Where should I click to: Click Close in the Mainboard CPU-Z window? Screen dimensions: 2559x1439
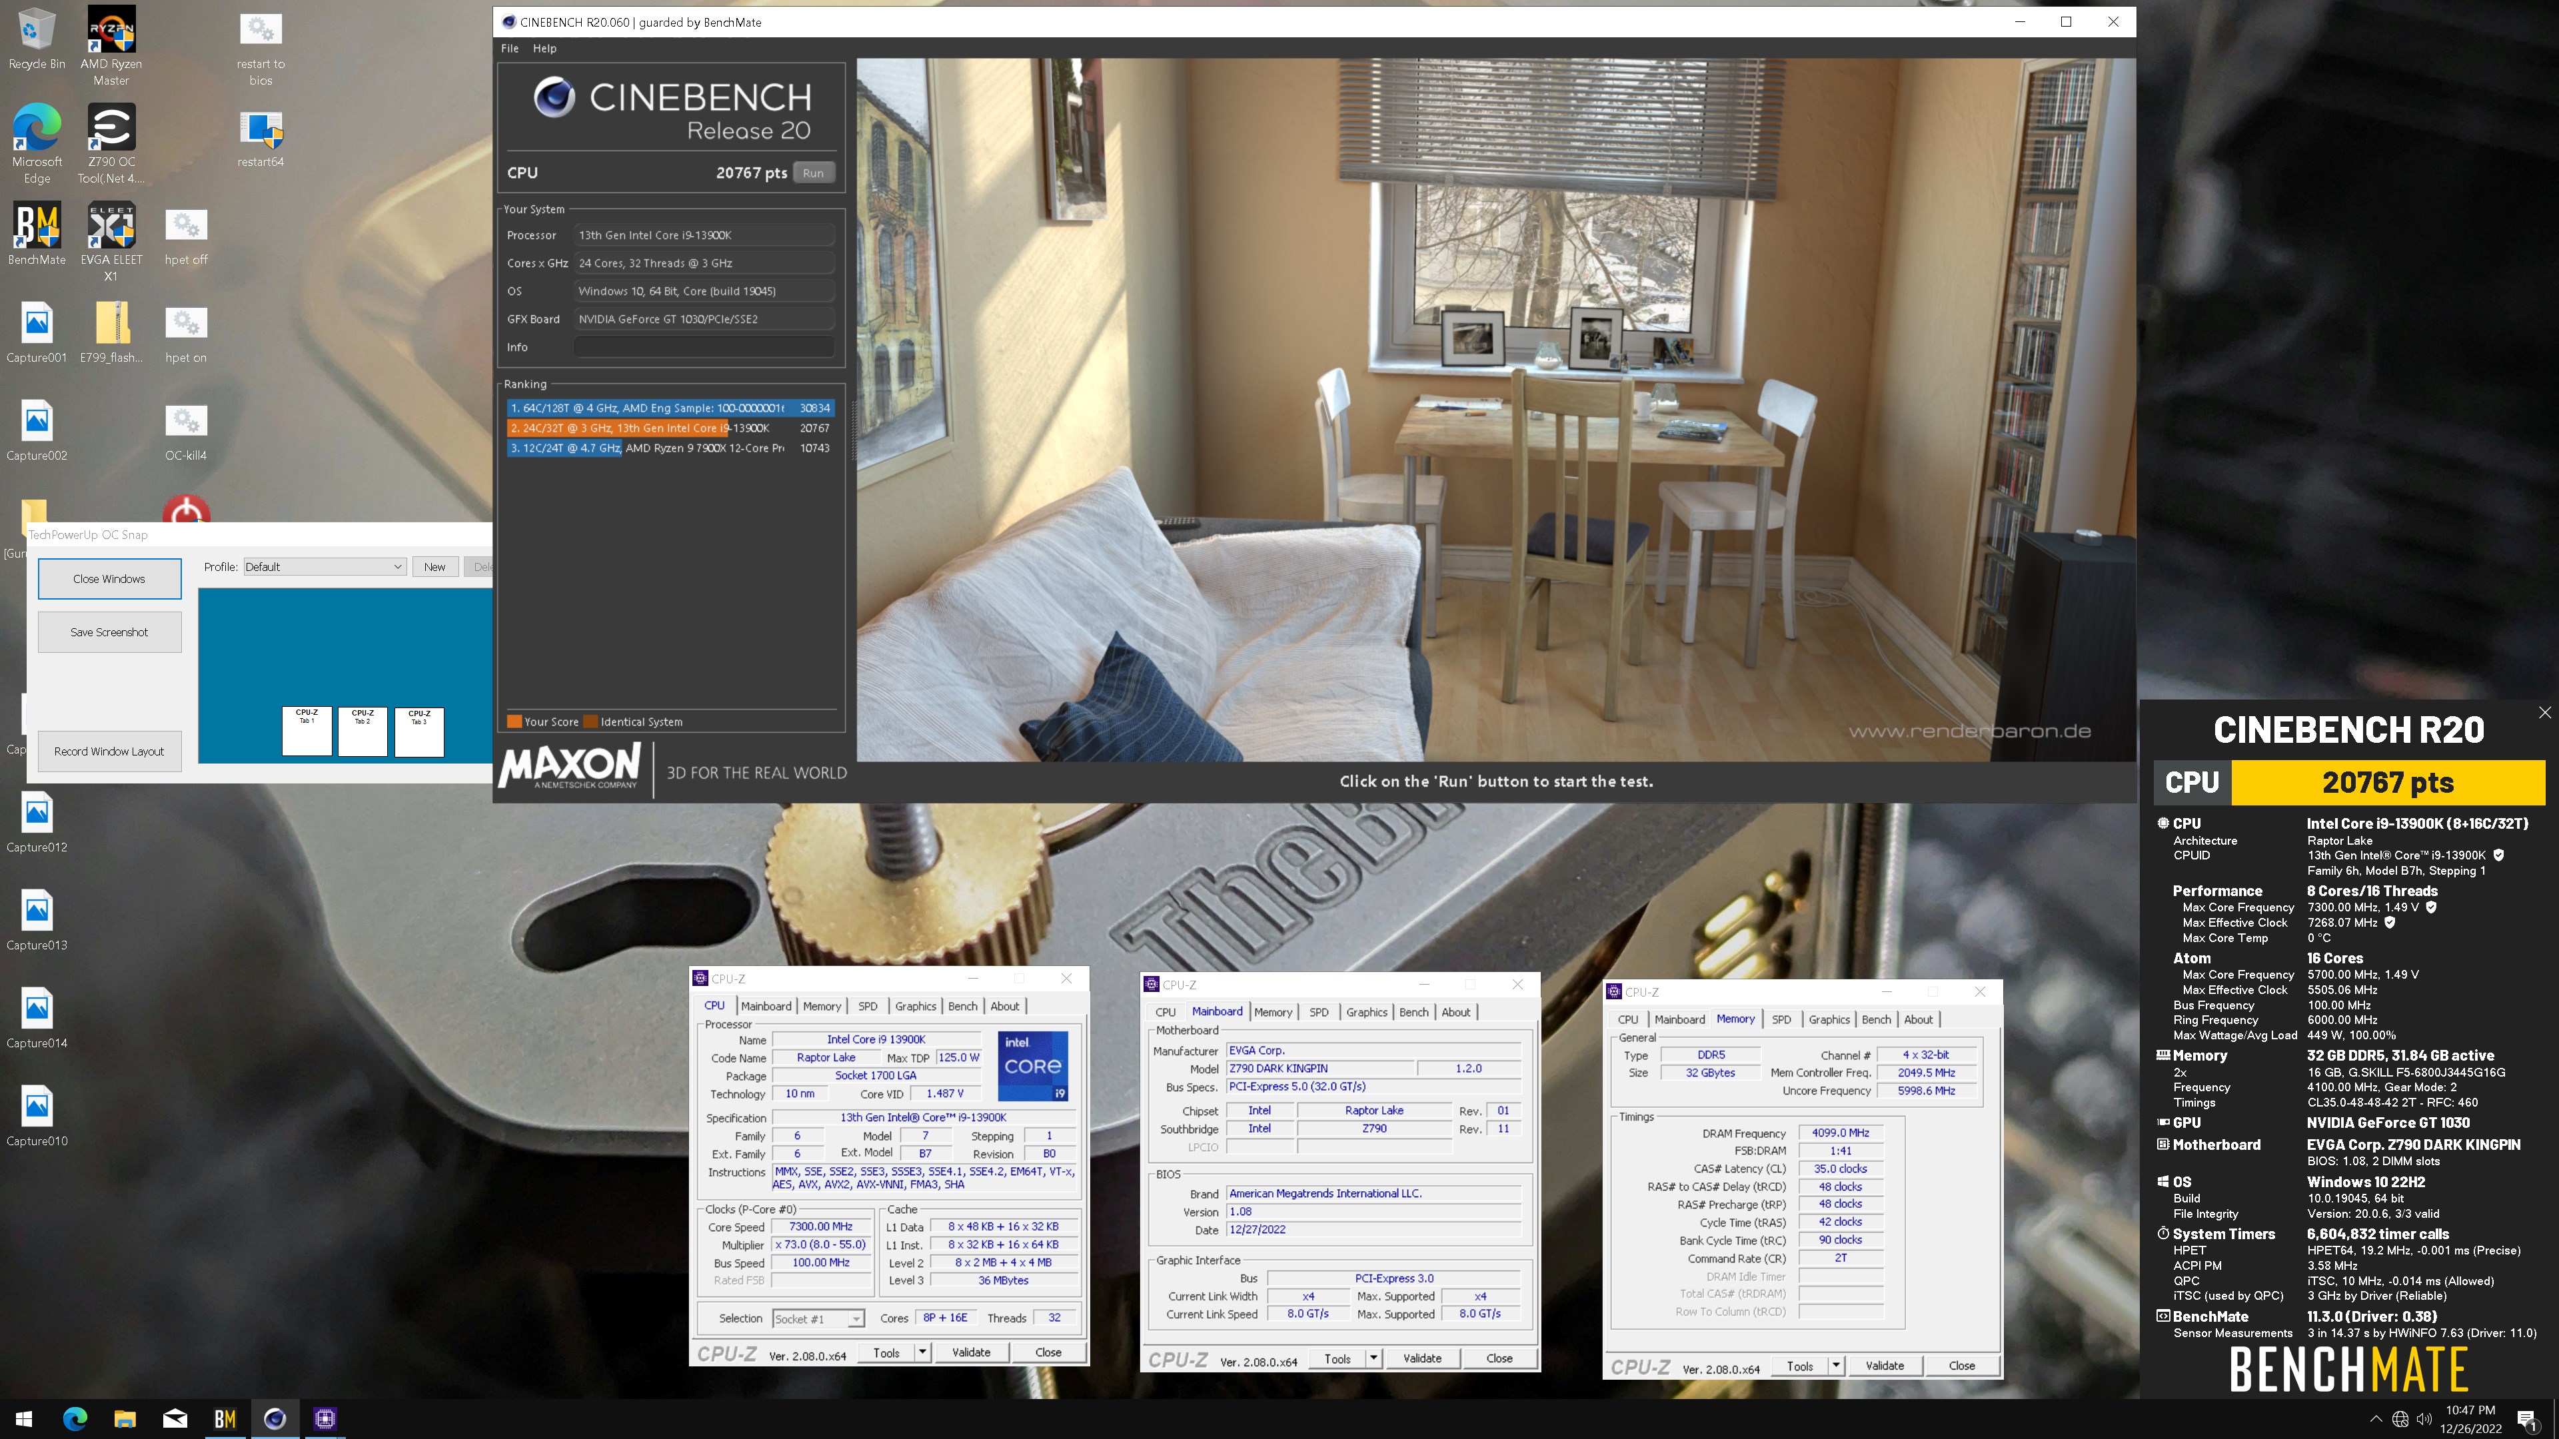click(1499, 1358)
